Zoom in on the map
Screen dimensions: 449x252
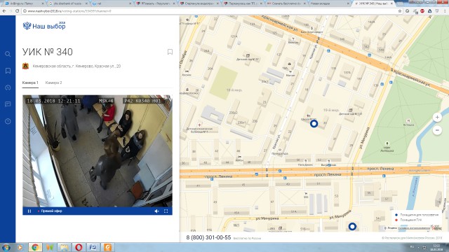pyautogui.click(x=437, y=117)
